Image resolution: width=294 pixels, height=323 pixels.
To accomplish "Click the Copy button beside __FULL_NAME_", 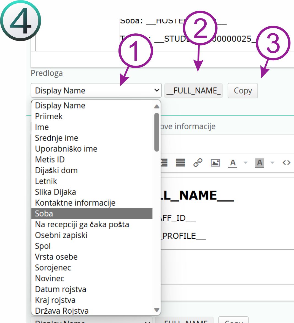I will point(242,91).
